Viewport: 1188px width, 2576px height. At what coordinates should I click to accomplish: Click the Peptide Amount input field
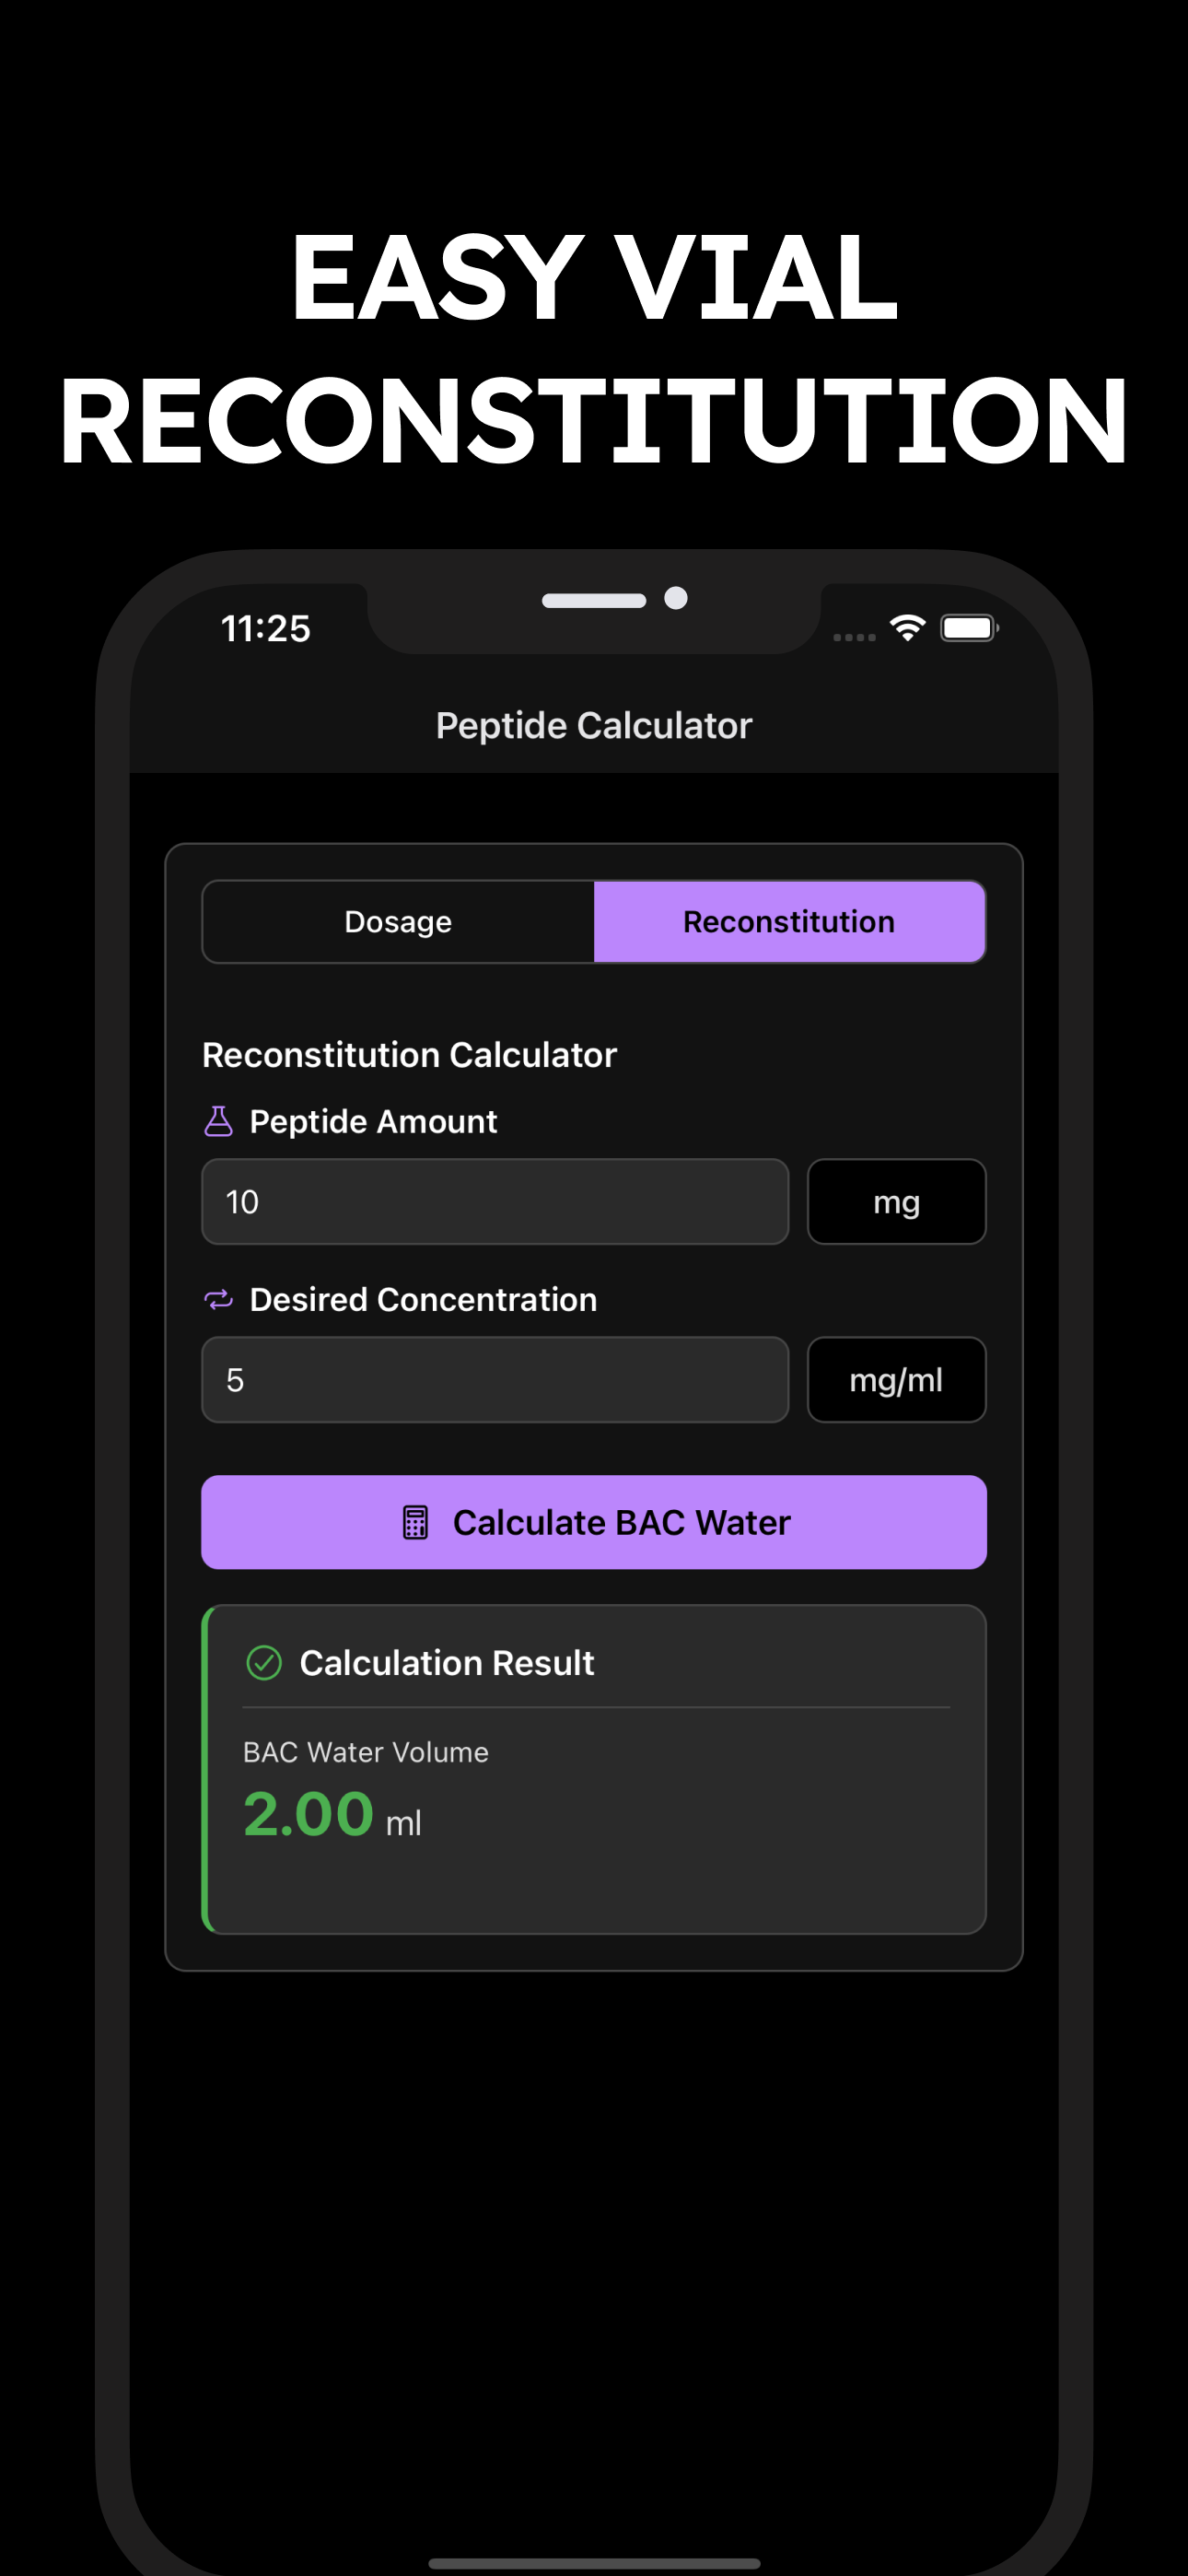pos(495,1202)
